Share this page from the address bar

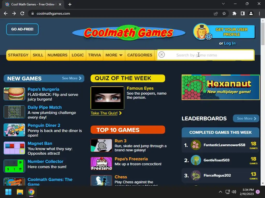coord(216,13)
